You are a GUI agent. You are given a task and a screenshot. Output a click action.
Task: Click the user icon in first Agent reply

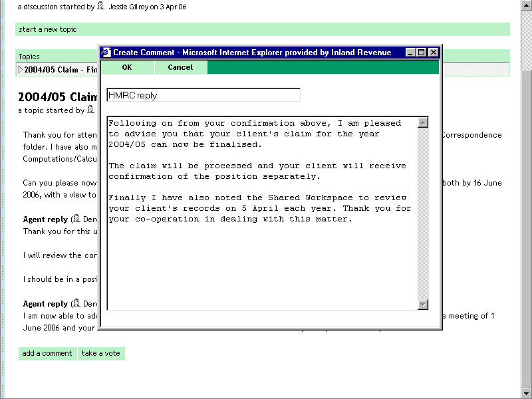[76, 219]
